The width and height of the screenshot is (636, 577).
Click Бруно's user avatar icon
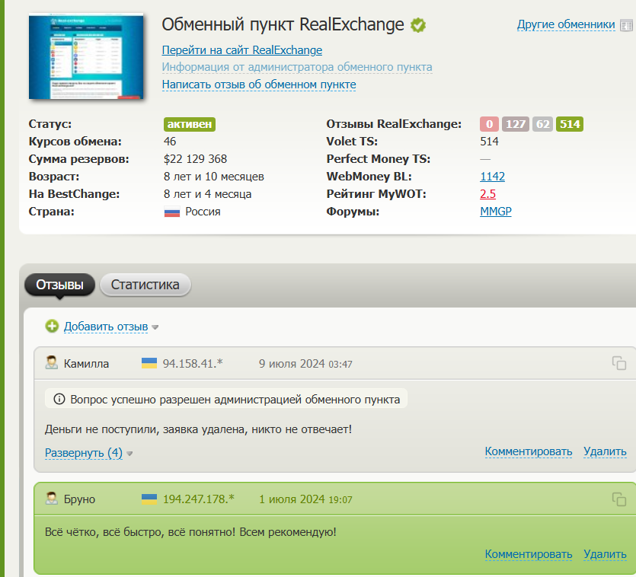[51, 499]
